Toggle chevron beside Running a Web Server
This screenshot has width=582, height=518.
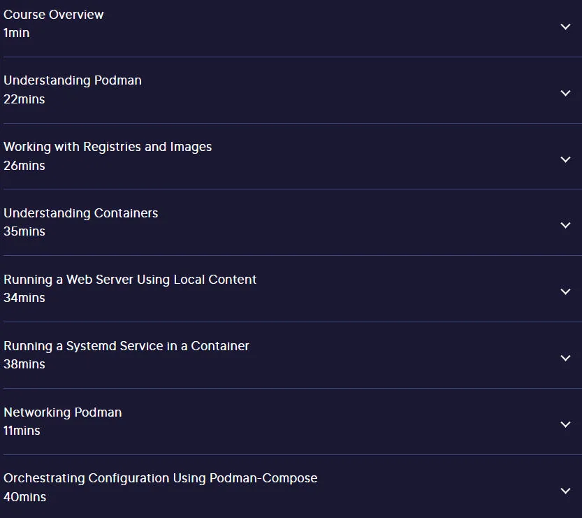(x=565, y=292)
